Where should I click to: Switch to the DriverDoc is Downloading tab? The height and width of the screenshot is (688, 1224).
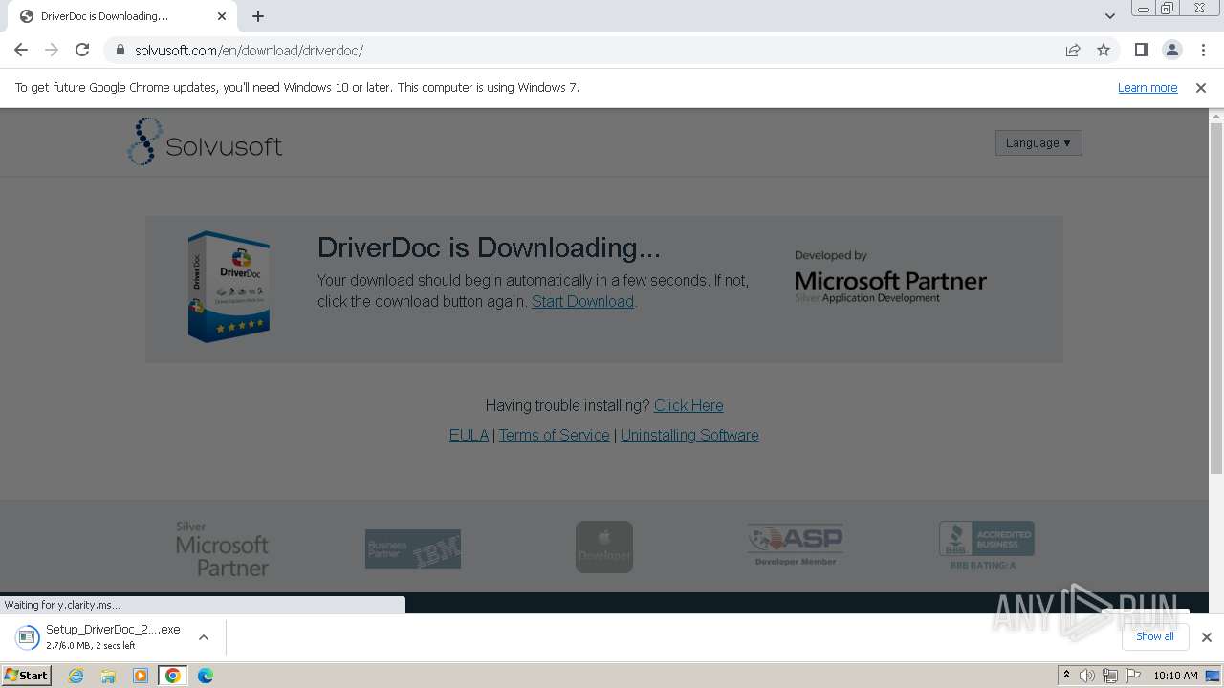[120, 16]
